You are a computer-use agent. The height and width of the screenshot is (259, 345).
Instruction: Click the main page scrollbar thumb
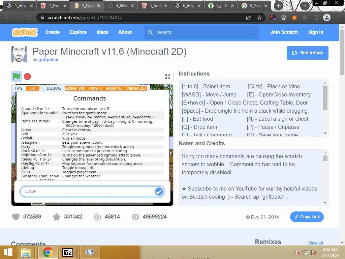point(342,52)
